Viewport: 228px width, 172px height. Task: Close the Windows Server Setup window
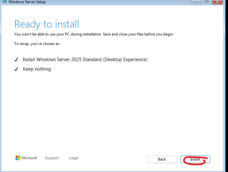pyautogui.click(x=217, y=2)
